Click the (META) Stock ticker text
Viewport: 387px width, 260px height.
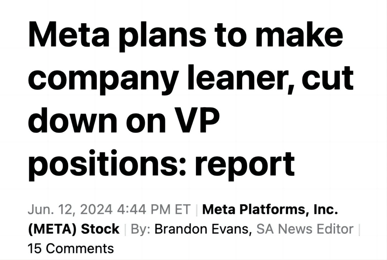(x=73, y=229)
